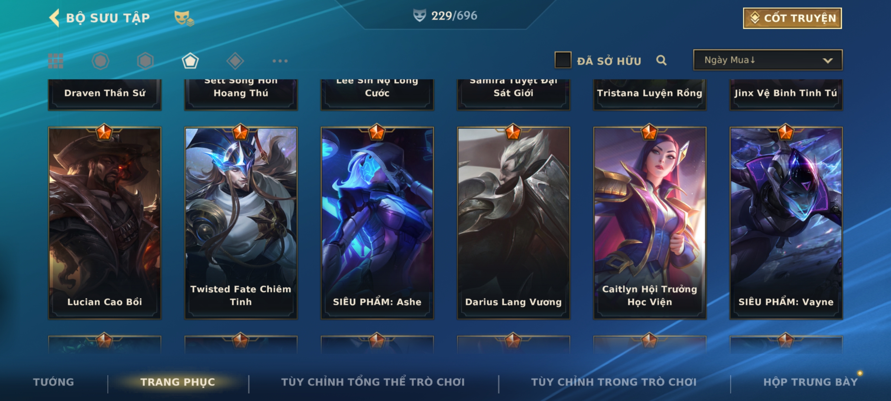The height and width of the screenshot is (401, 891).
Task: Open the magnifying glass search
Action: [661, 60]
